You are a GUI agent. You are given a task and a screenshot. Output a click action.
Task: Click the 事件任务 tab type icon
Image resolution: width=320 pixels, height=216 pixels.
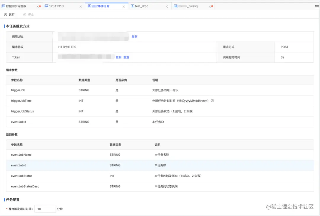[89, 6]
